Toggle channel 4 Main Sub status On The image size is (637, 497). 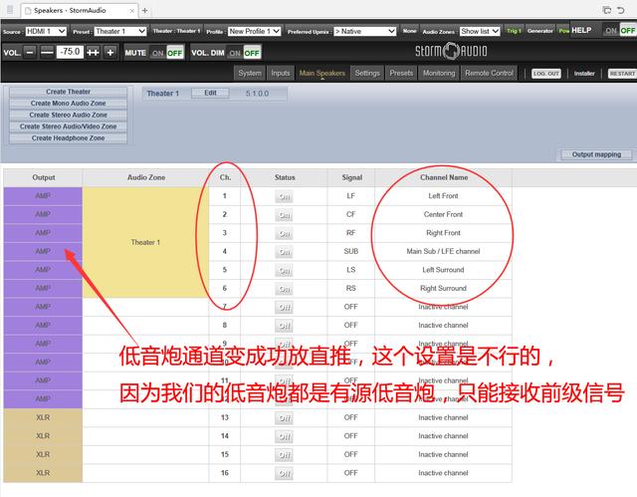pos(284,252)
